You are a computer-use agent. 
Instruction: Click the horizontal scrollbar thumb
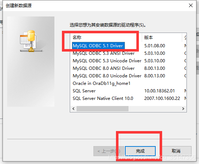102,108
